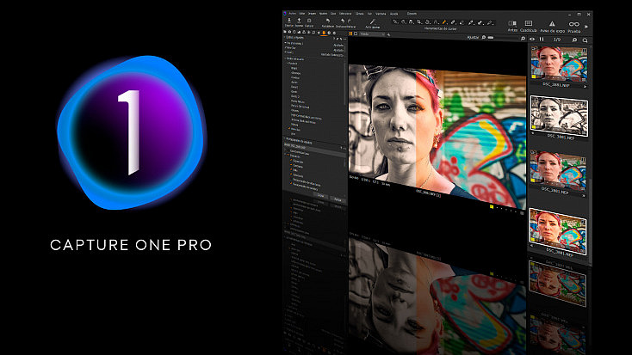632x355 pixels.
Task: Toggle the browser eye visibility icon
Action: click(532, 39)
